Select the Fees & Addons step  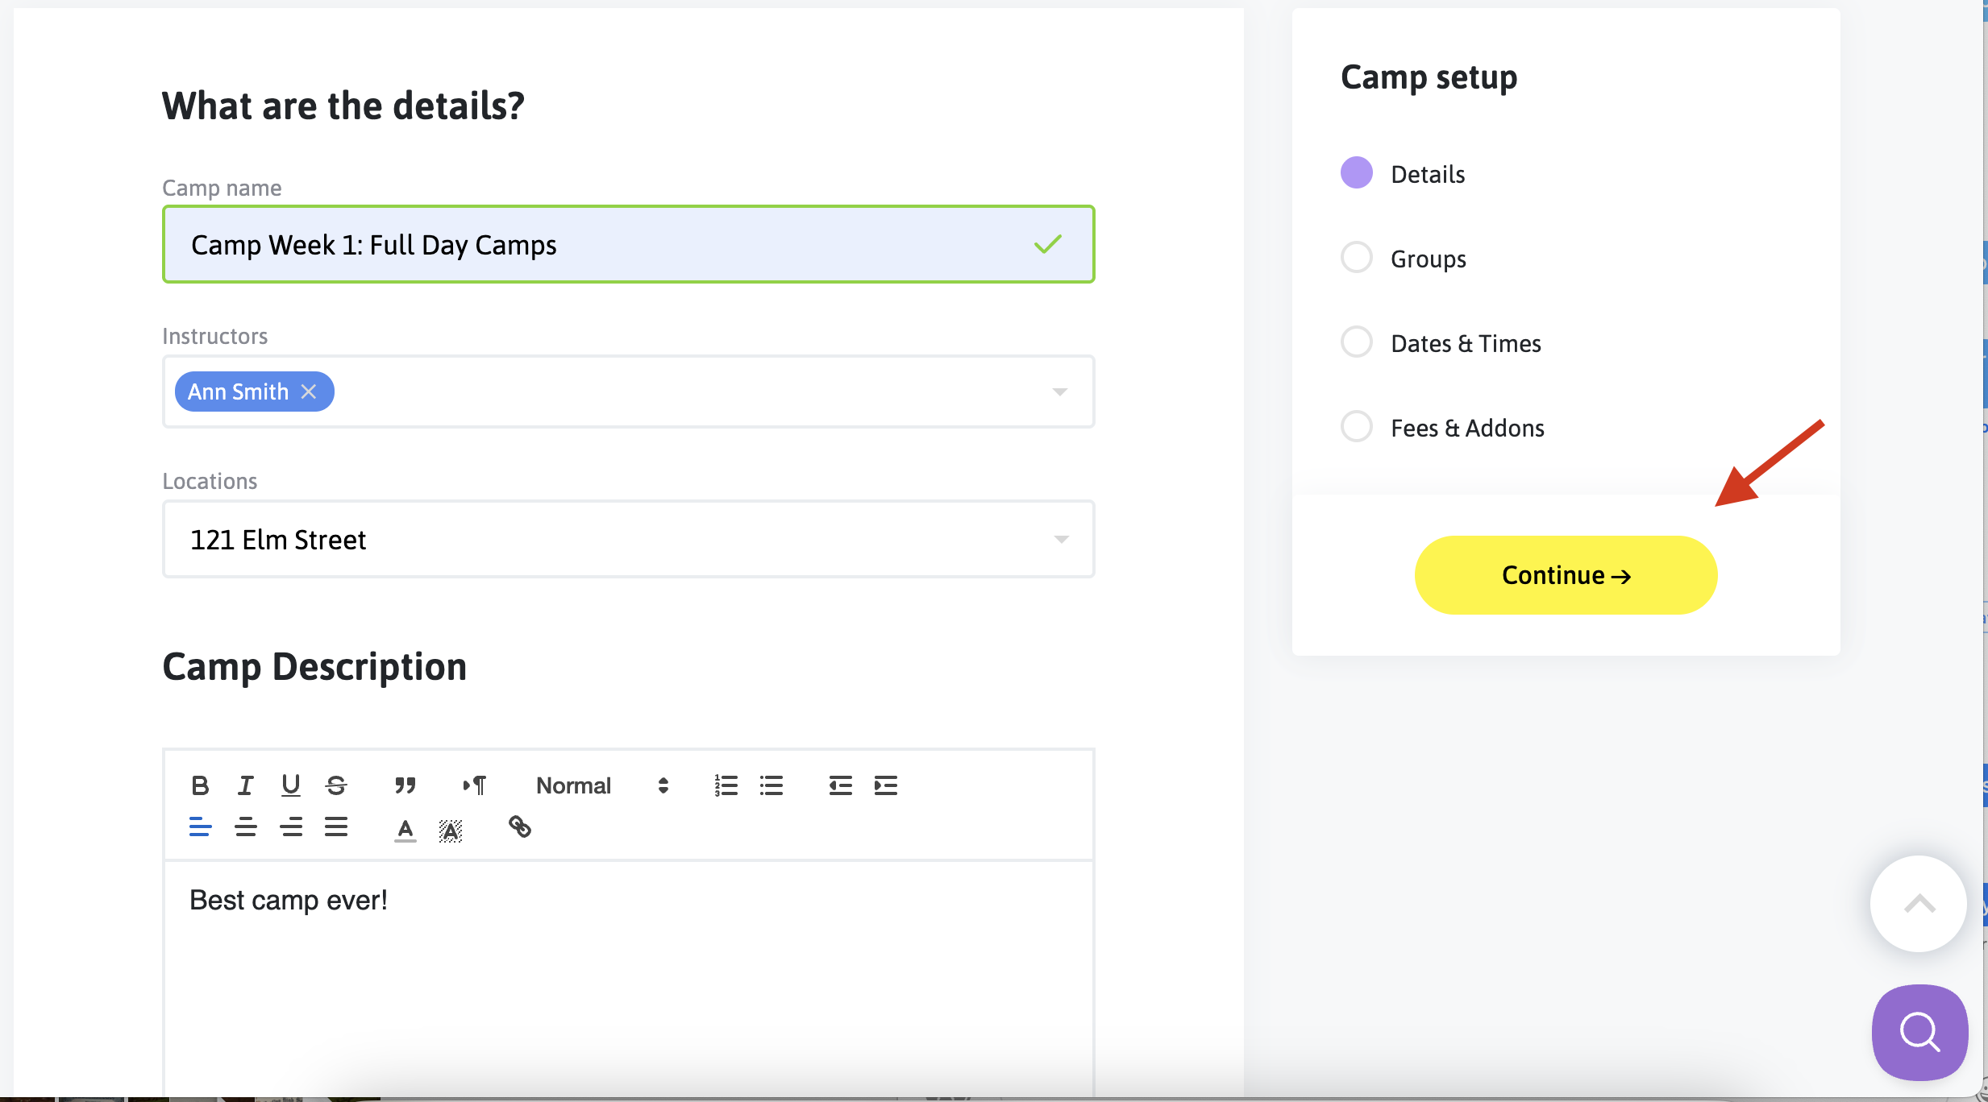[x=1466, y=429]
